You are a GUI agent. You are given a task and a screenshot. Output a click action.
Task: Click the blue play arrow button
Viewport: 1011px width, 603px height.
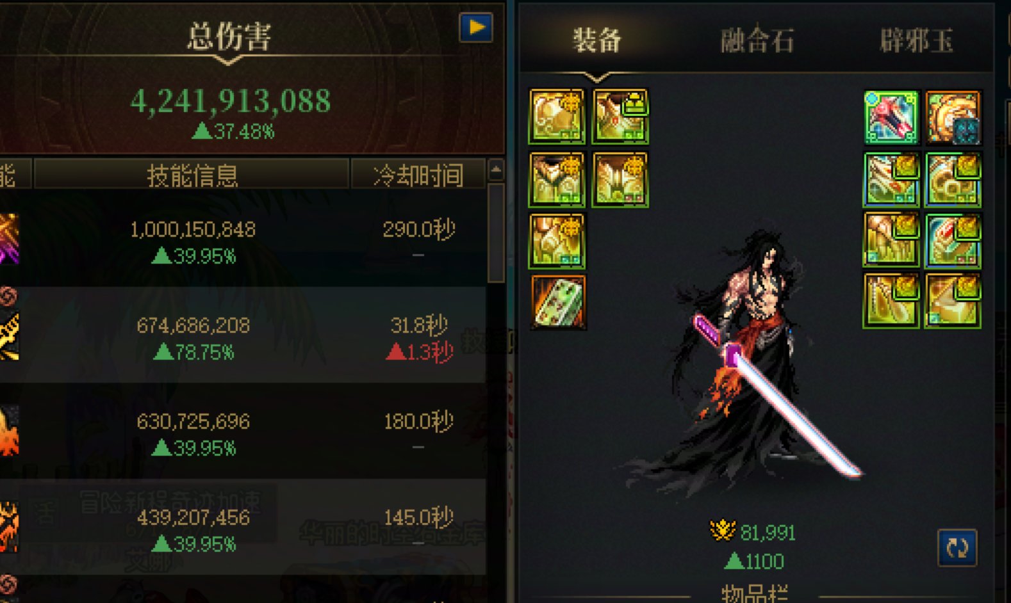coord(476,28)
